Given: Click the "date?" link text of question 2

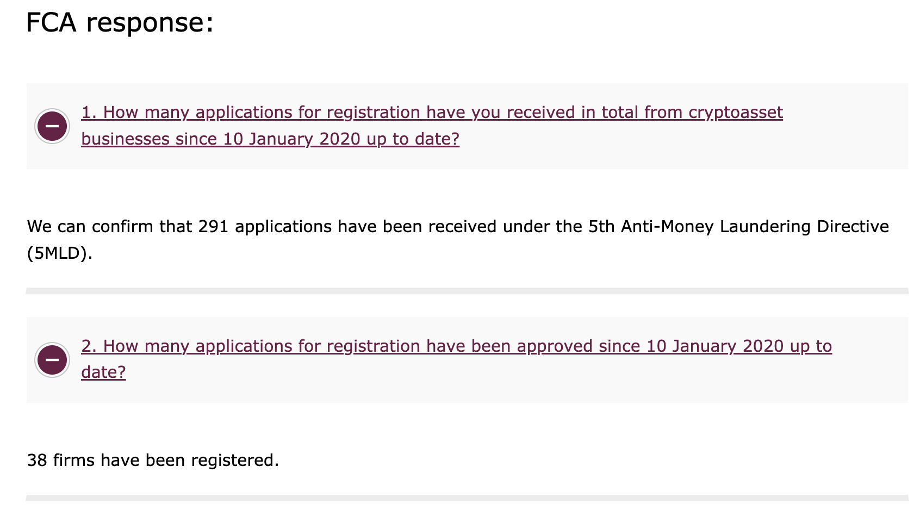Looking at the screenshot, I should (x=103, y=372).
